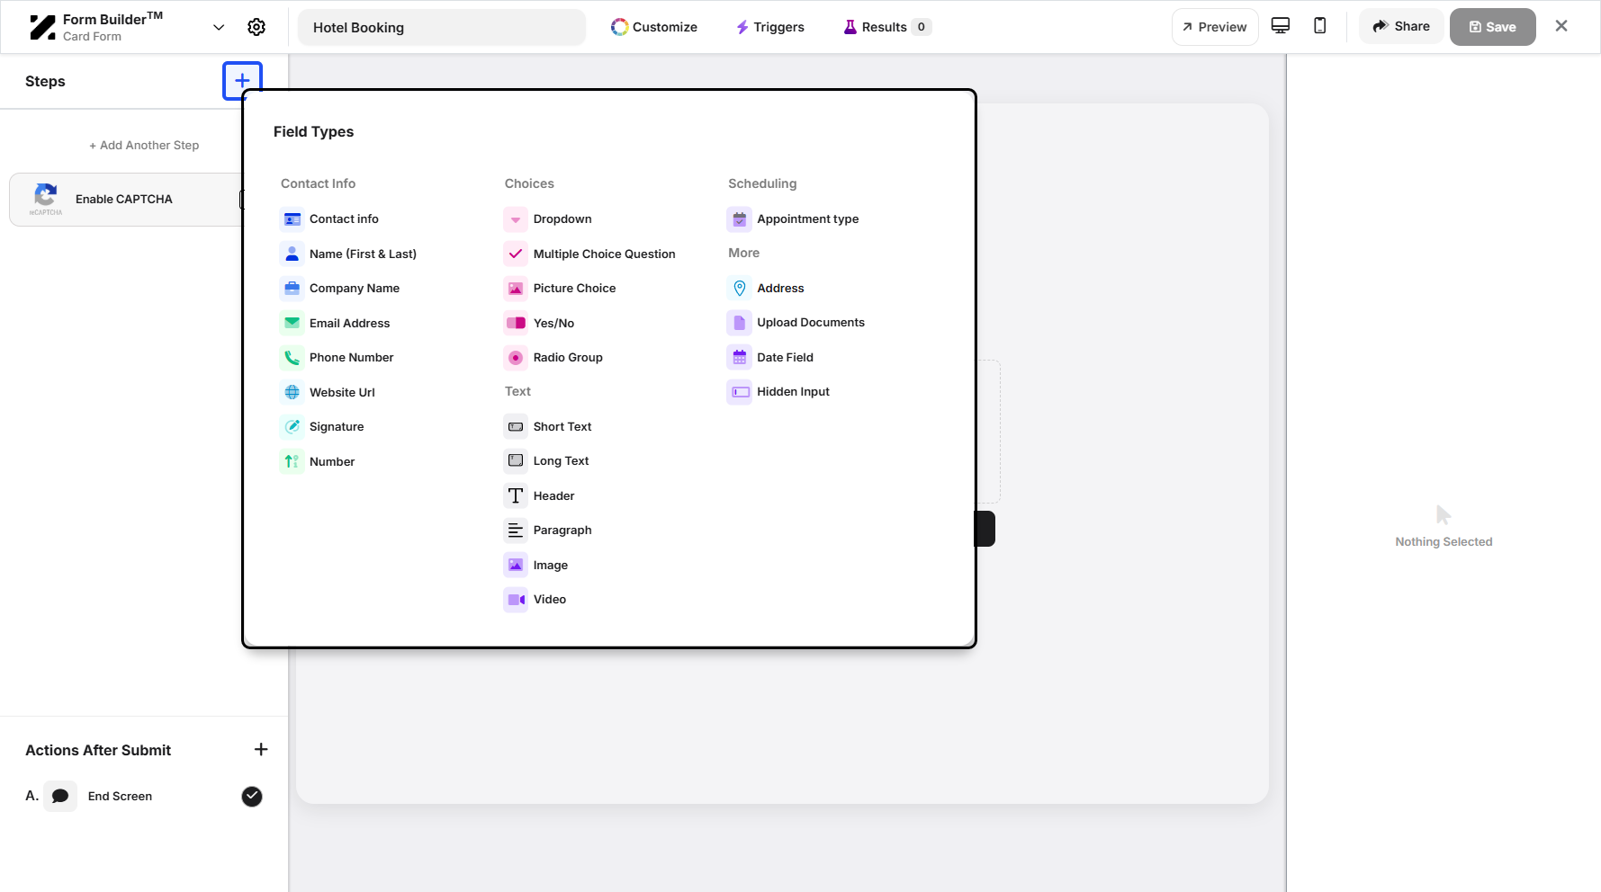Add Multiple Choice Question field
Image resolution: width=1601 pixels, height=892 pixels.
tap(589, 254)
